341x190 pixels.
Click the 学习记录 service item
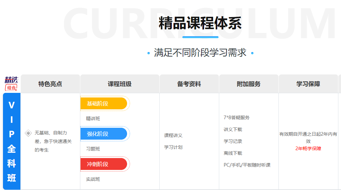coord(233,141)
